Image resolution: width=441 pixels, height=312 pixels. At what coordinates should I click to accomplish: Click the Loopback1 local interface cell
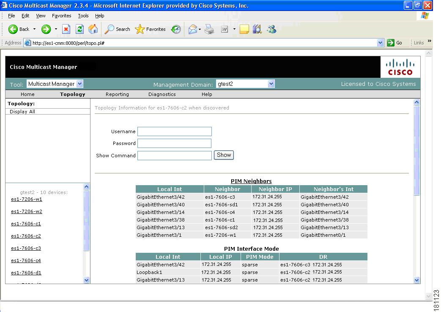pos(149,272)
